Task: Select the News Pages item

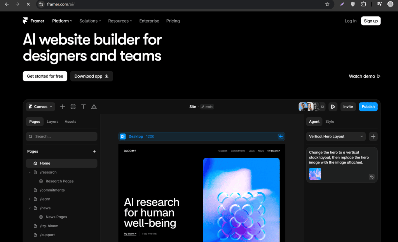Action: [x=56, y=217]
